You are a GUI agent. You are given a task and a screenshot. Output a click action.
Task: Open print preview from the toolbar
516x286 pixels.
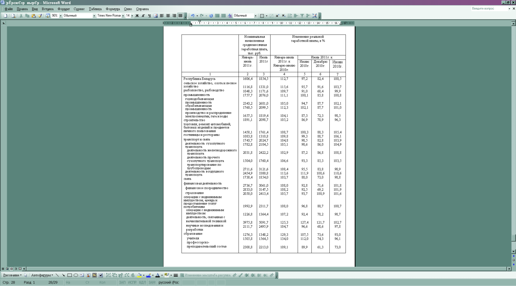point(13,16)
